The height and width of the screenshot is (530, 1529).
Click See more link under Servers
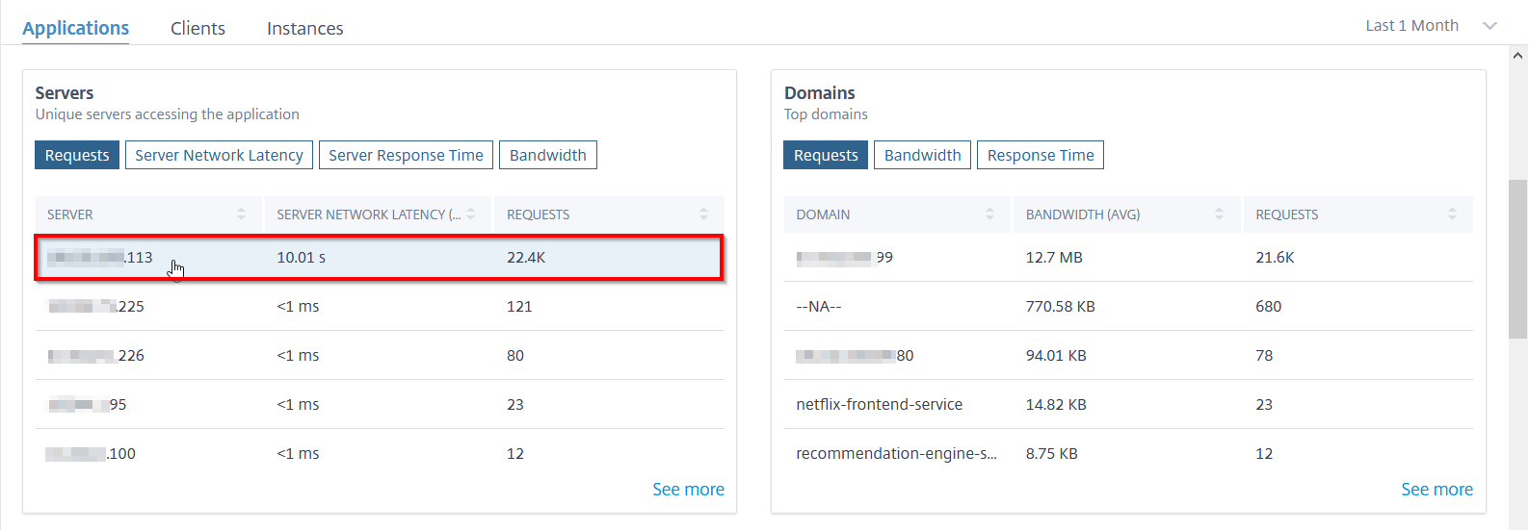point(688,490)
